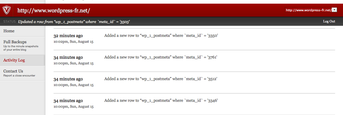343x115 pixels.
Task: Open the Contact Us page
Action: click(x=13, y=71)
